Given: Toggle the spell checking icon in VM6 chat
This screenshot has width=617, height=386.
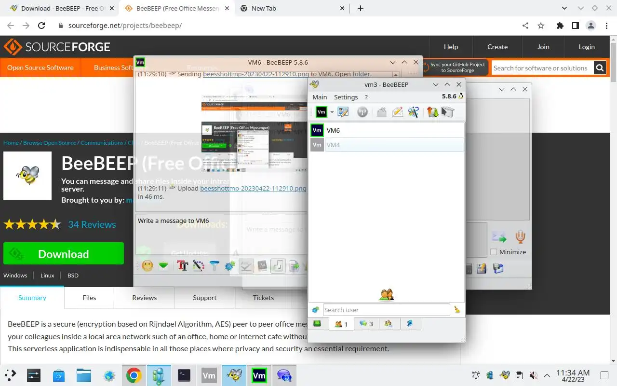Looking at the screenshot, I should click(x=246, y=265).
